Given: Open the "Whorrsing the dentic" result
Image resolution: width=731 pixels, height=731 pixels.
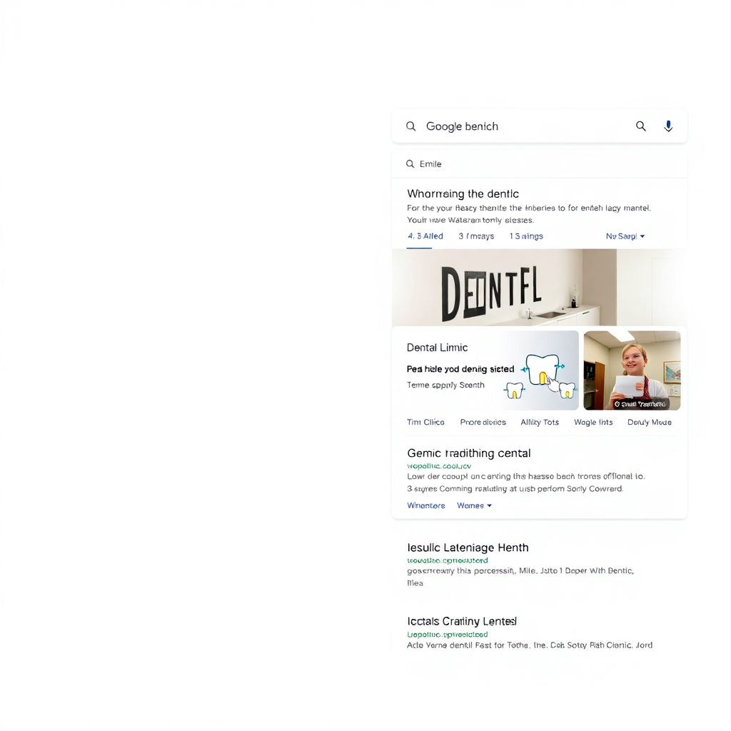Looking at the screenshot, I should (x=463, y=193).
